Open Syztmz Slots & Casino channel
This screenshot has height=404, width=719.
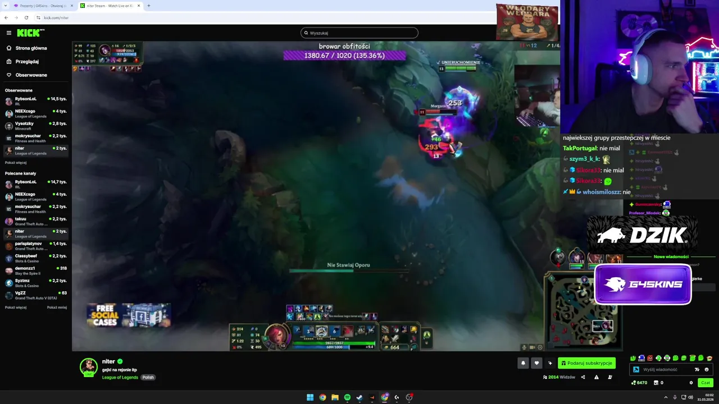coord(36,283)
